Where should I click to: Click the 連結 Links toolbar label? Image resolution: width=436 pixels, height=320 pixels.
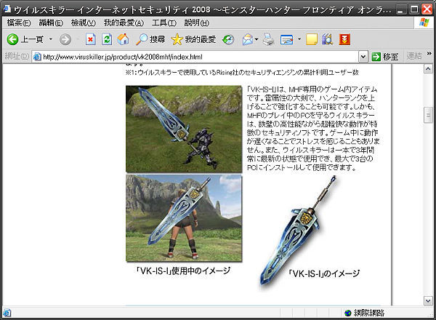pyautogui.click(x=414, y=57)
